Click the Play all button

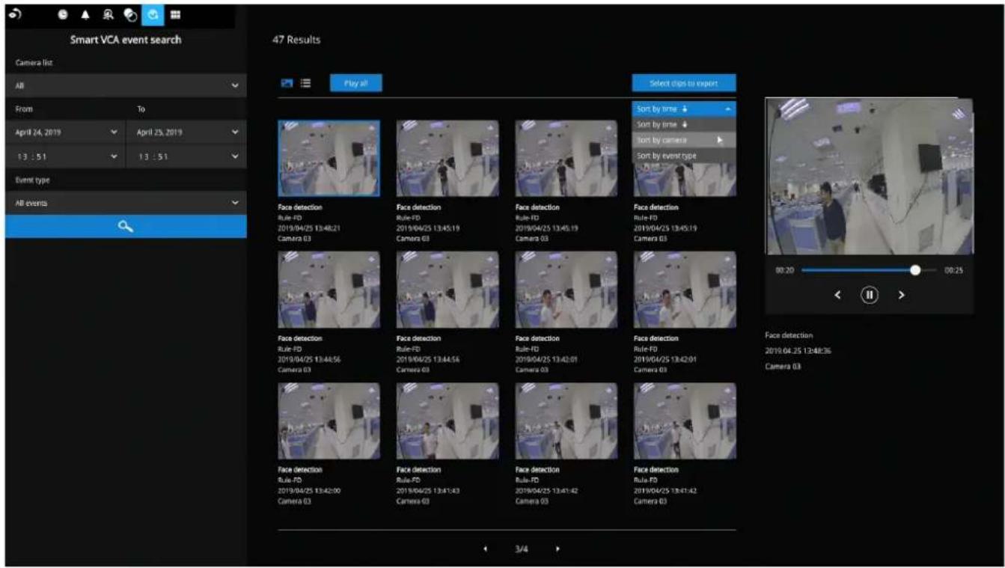click(356, 83)
